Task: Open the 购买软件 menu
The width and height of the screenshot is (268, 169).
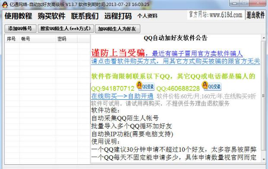Action: [51, 16]
